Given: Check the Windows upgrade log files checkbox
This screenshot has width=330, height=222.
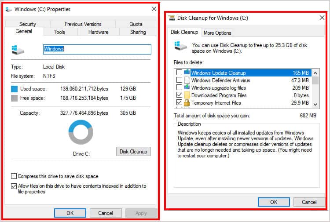Looking at the screenshot, I should point(179,87).
